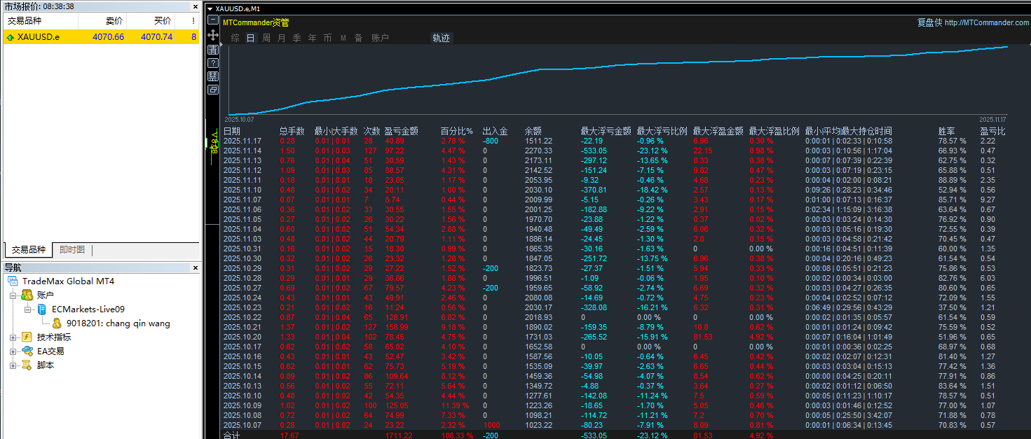This screenshot has height=439, width=1031.
Task: Close the 市场报价 market watch panel
Action: click(196, 6)
